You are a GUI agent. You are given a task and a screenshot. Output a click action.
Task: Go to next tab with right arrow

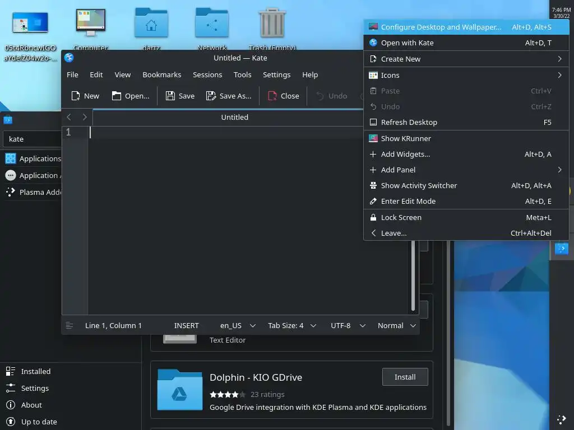pos(85,117)
